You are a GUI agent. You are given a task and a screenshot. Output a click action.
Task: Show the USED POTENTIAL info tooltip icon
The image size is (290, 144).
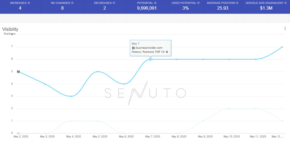(x=198, y=3)
